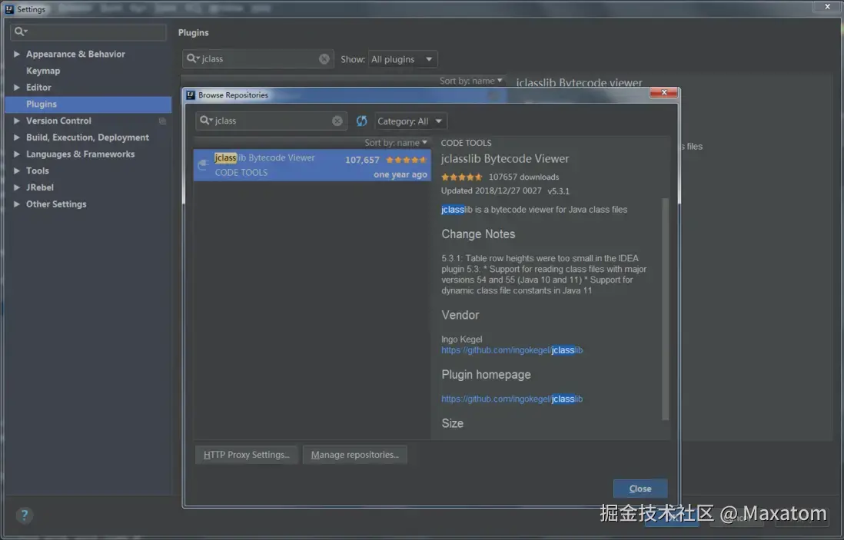Click the Settings window title icon

(9, 9)
